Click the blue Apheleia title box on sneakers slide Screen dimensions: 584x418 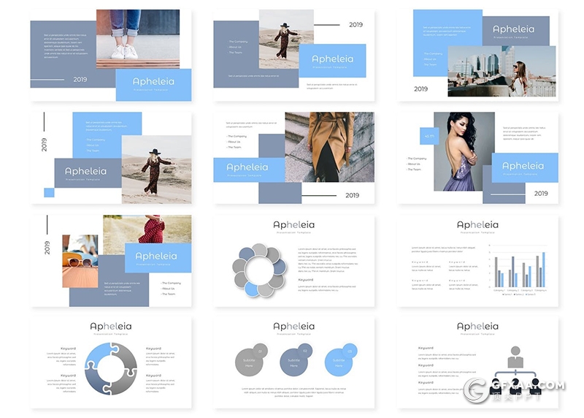click(x=153, y=84)
